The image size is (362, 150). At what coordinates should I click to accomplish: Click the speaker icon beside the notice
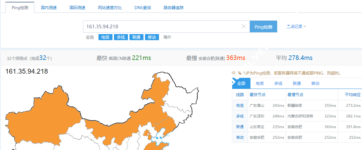[233, 73]
